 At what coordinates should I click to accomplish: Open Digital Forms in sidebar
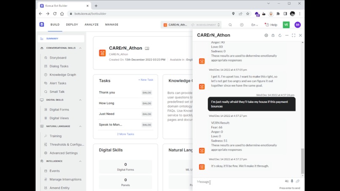tap(59, 110)
